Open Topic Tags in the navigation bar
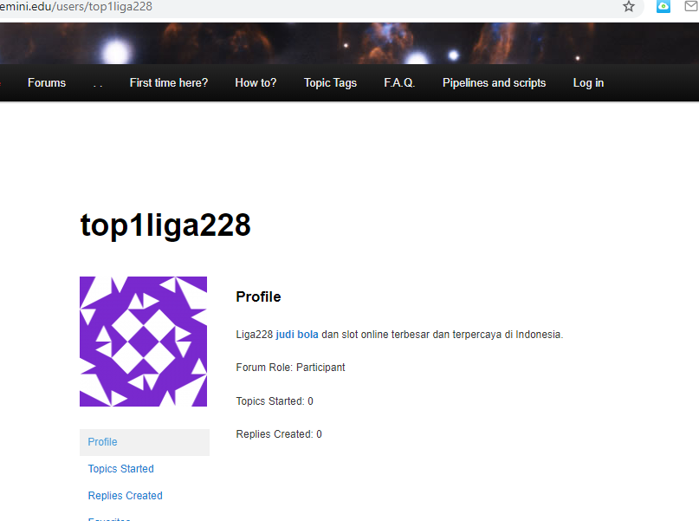The width and height of the screenshot is (699, 521). (330, 83)
